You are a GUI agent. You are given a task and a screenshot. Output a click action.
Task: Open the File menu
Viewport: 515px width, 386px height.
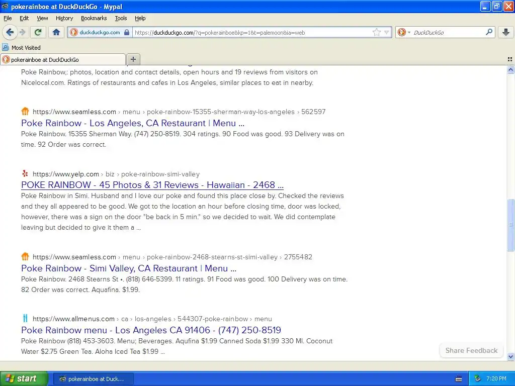(x=8, y=18)
